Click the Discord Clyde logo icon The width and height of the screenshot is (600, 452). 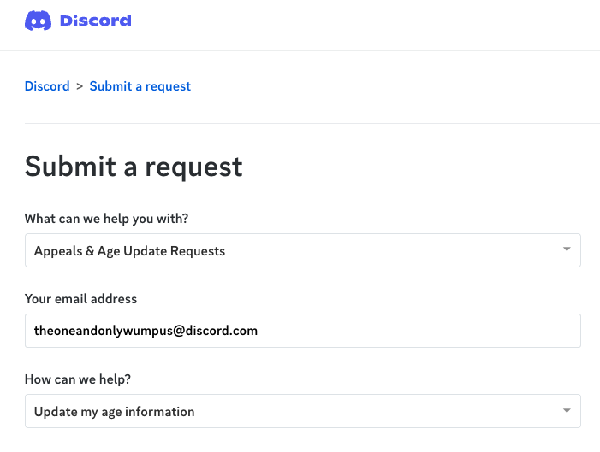coord(38,21)
